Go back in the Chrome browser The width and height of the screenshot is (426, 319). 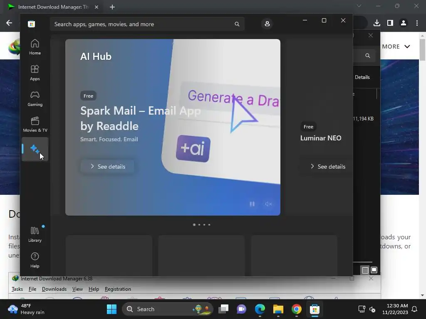click(x=9, y=23)
